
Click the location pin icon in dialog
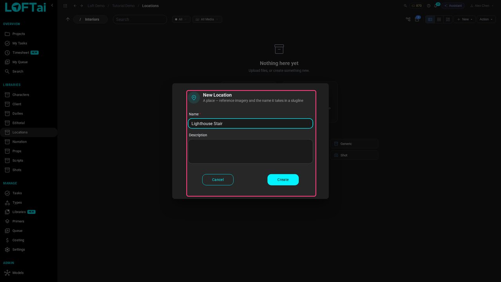coord(194,98)
